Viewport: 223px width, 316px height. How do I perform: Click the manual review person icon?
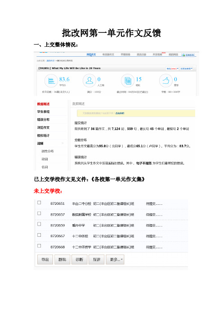point(89,81)
